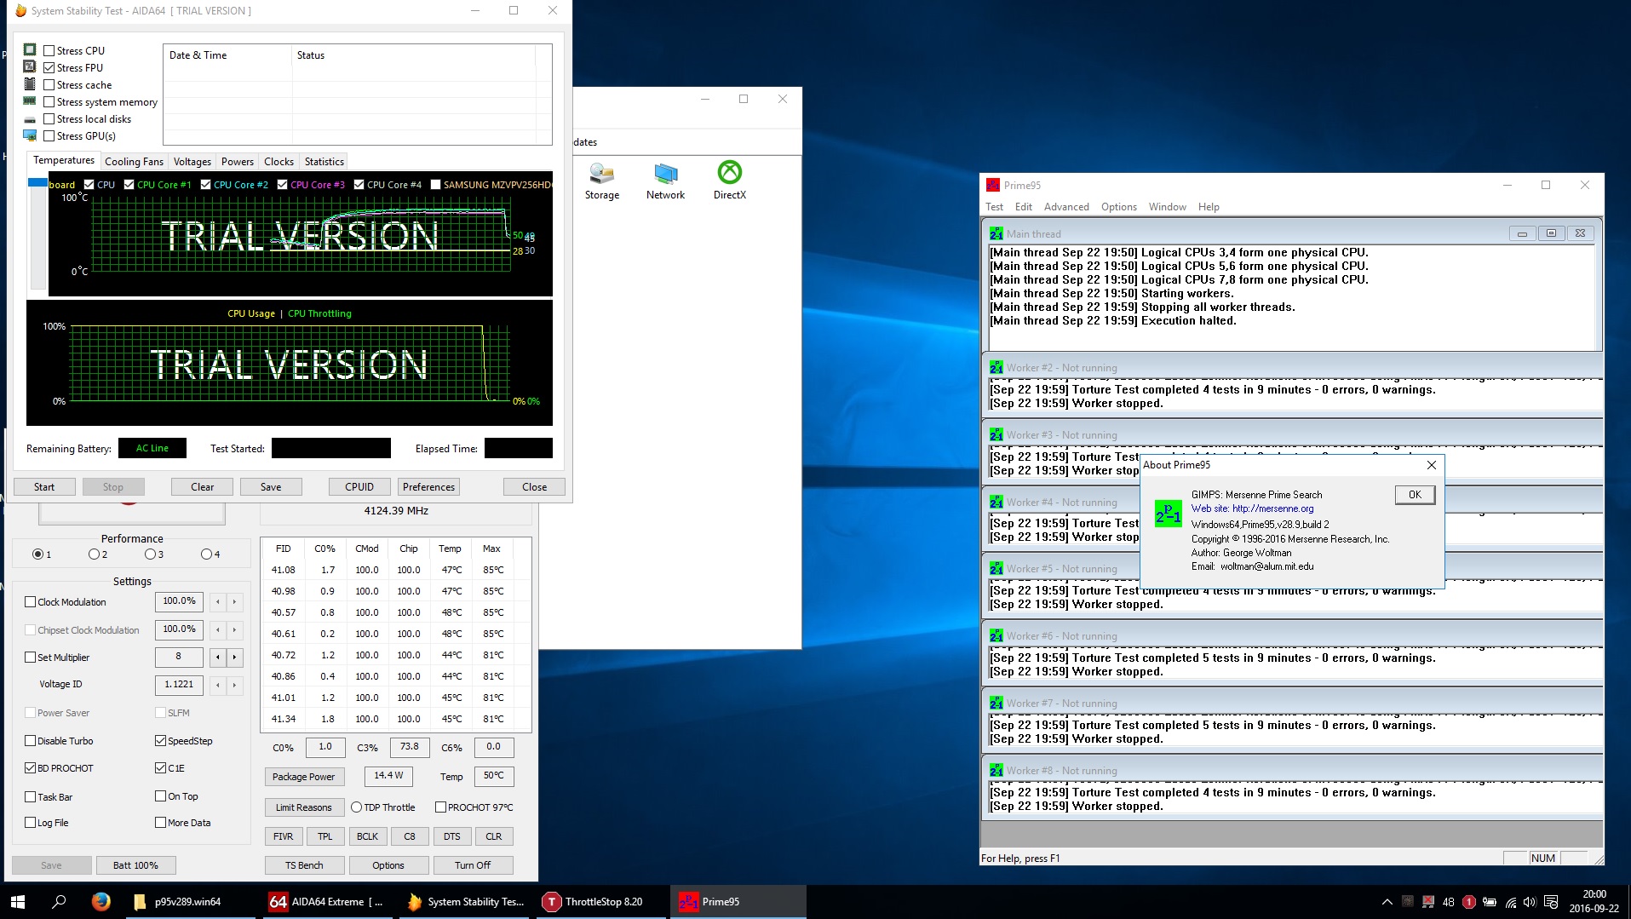Click the Set Multiplier value field
This screenshot has width=1631, height=919.
(179, 657)
